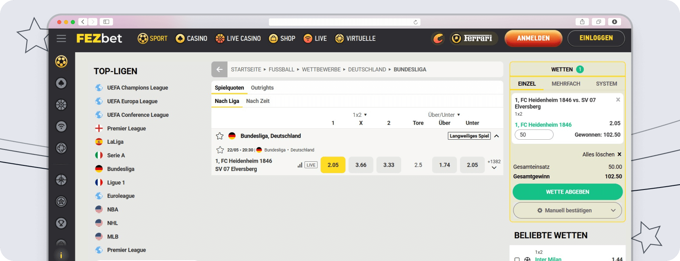Screen dimensions: 680x261
Task: Favorite the 22/05 20:30 match star
Action: 220,150
